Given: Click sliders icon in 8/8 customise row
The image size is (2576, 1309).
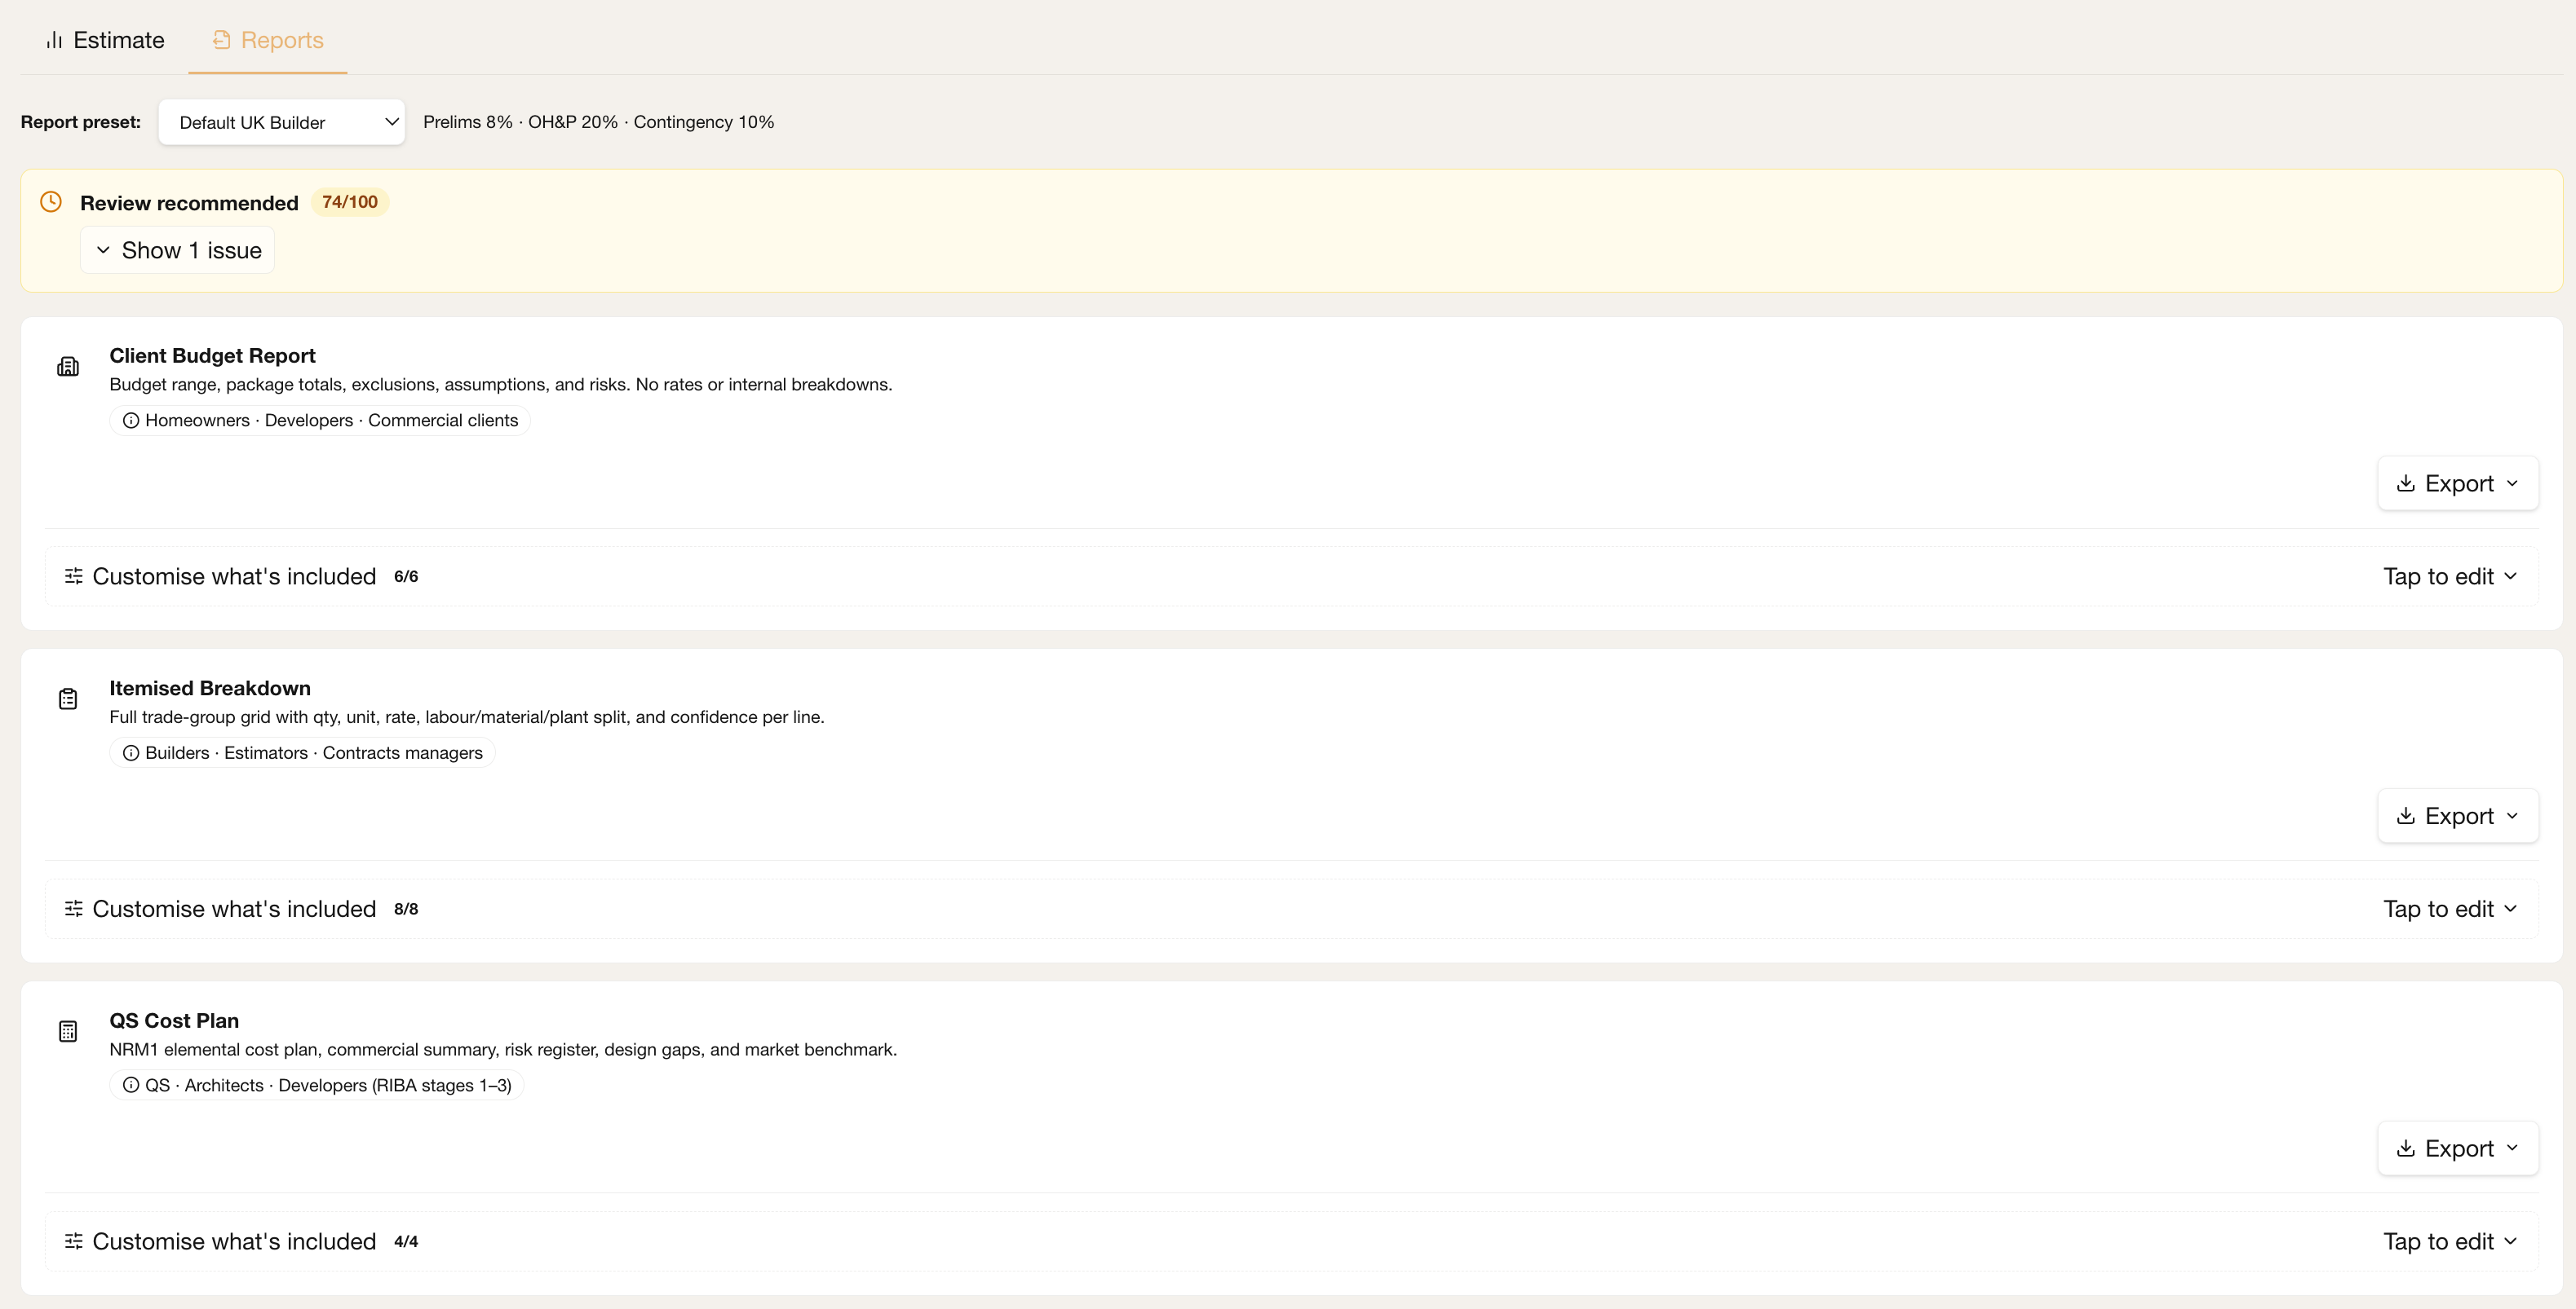Looking at the screenshot, I should click(74, 908).
